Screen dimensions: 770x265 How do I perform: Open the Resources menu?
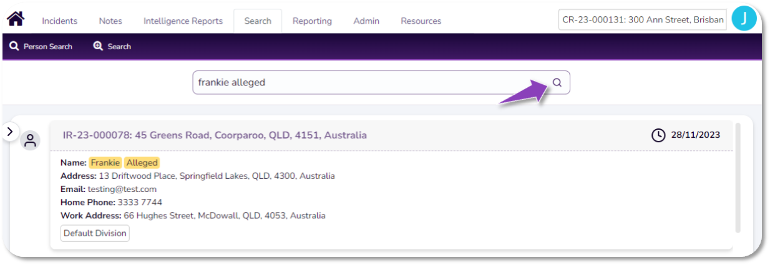[421, 21]
